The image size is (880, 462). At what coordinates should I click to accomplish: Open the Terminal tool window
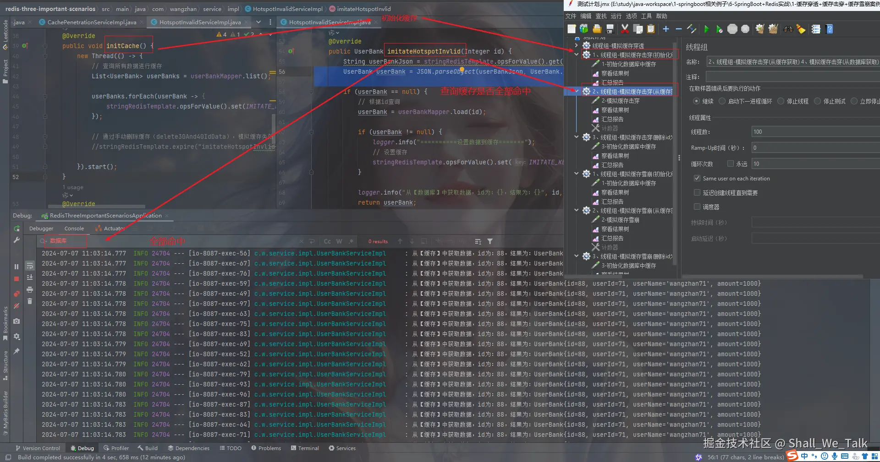[305, 448]
